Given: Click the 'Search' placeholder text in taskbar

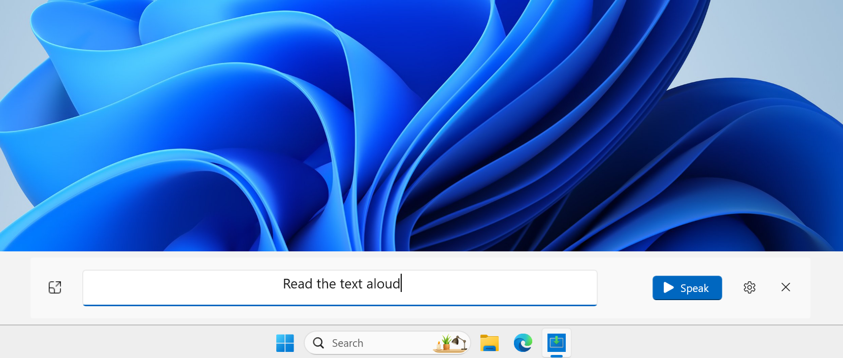Looking at the screenshot, I should pyautogui.click(x=347, y=343).
